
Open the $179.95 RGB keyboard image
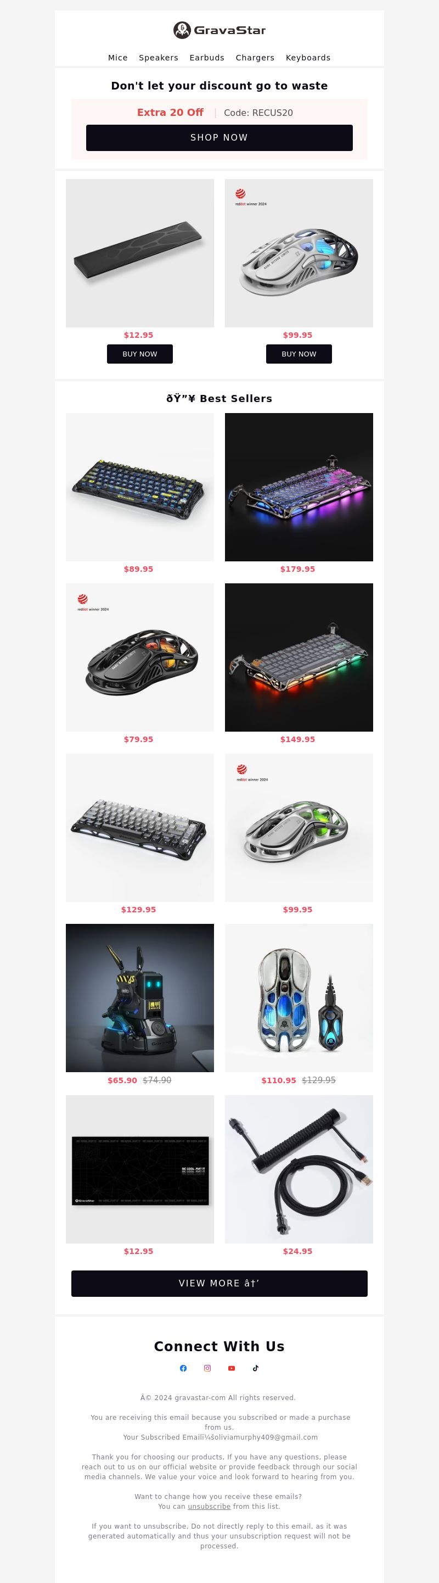pos(299,487)
